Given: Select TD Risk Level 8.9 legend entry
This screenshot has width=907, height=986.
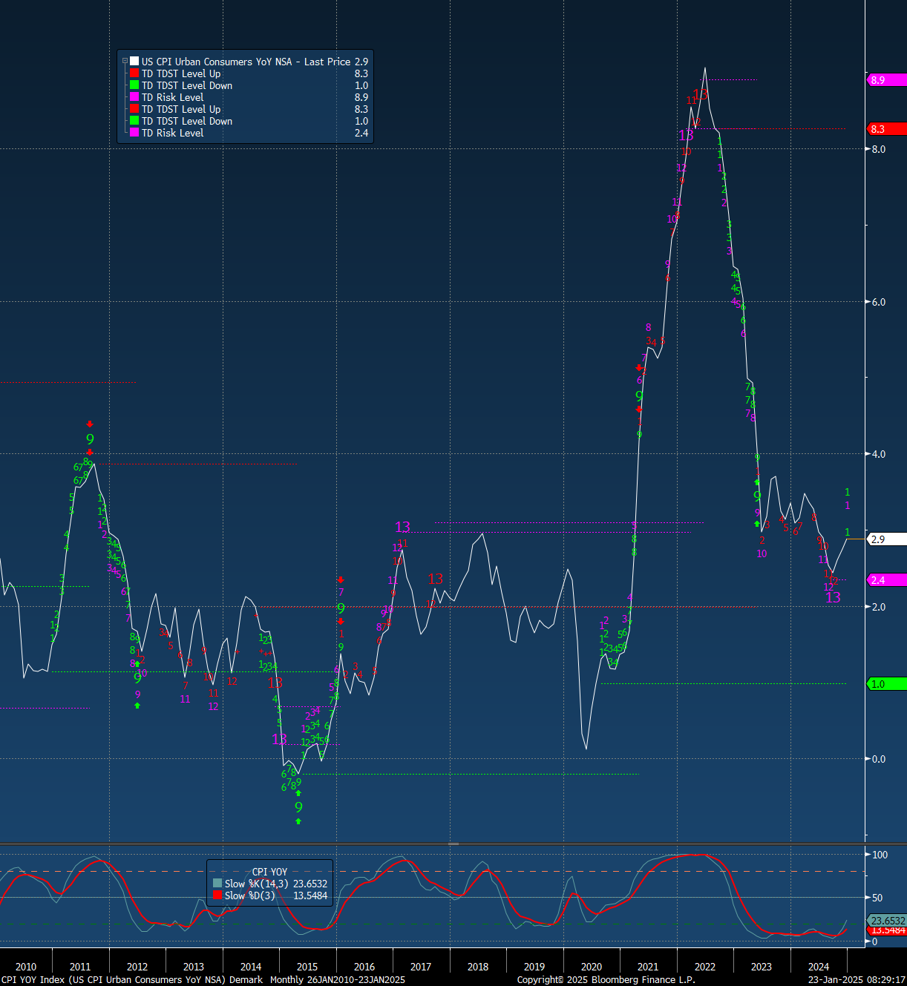Looking at the screenshot, I should pos(172,97).
